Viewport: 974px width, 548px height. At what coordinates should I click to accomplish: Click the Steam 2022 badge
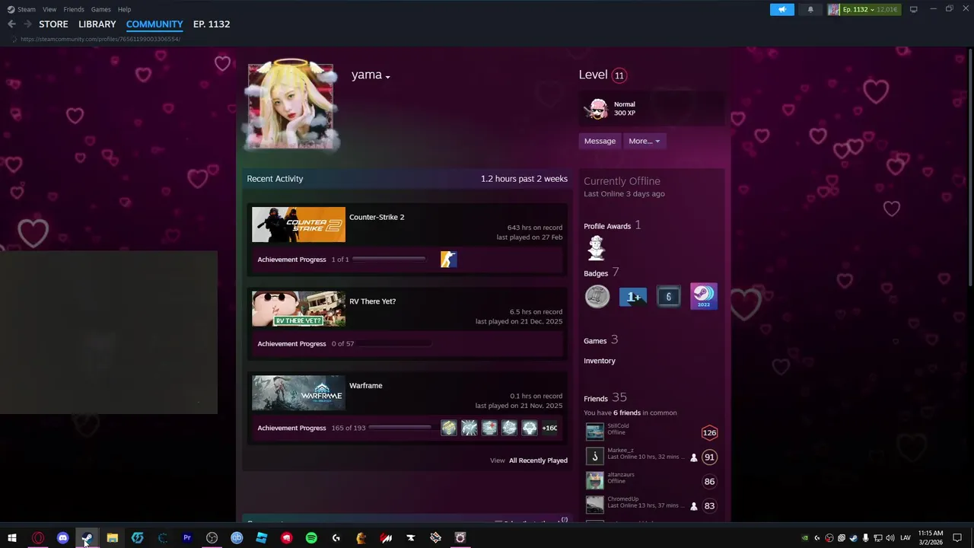(704, 297)
